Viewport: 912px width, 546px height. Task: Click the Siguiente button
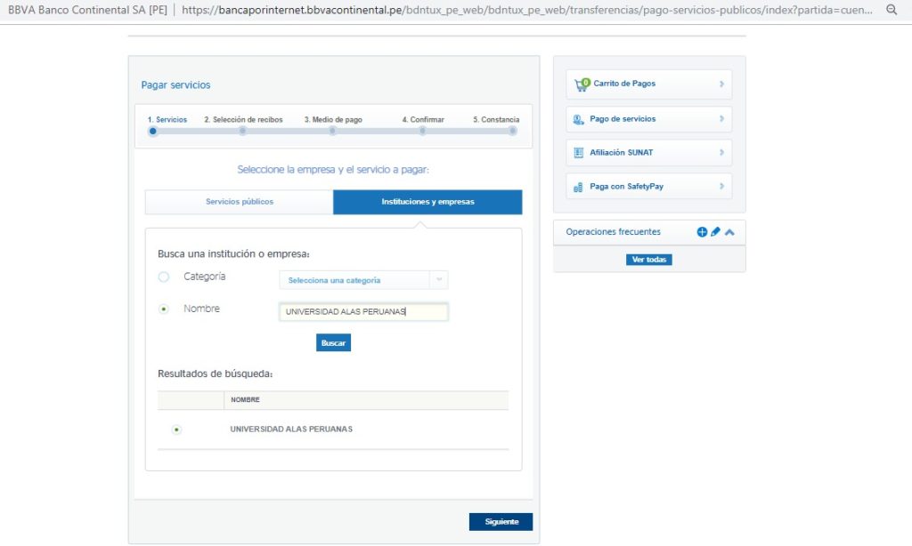coord(501,522)
